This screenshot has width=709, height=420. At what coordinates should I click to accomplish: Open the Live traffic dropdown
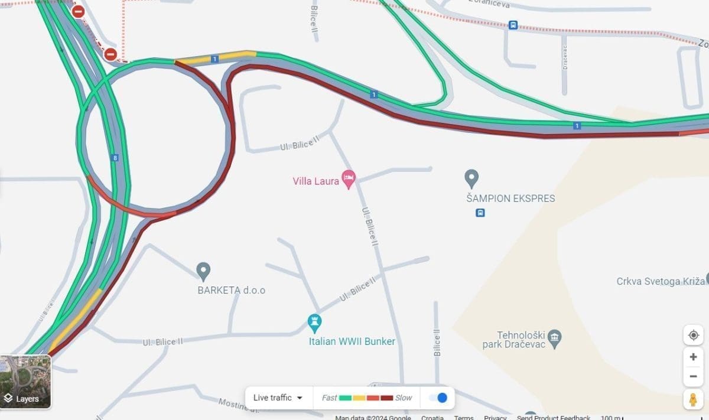(x=278, y=398)
